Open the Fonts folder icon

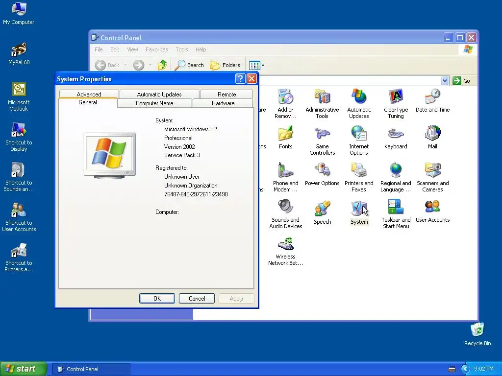tap(285, 137)
